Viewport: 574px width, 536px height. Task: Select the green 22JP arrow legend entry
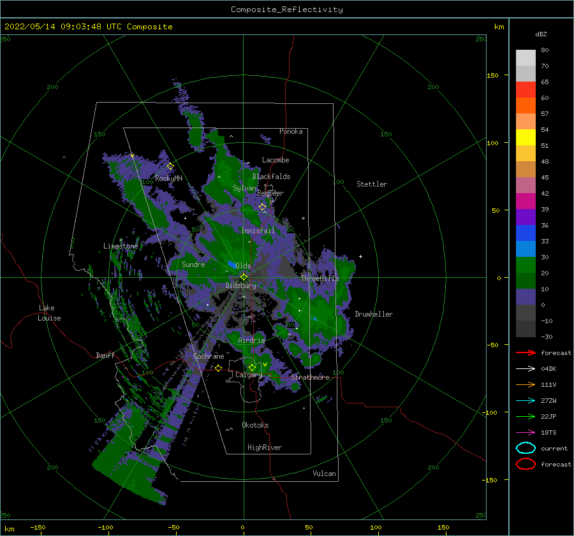(526, 416)
